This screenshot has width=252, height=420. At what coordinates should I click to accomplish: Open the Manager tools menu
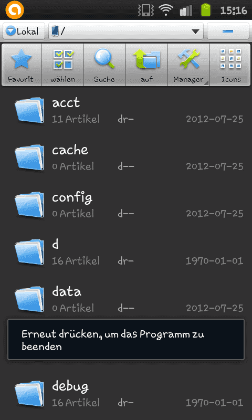click(189, 65)
